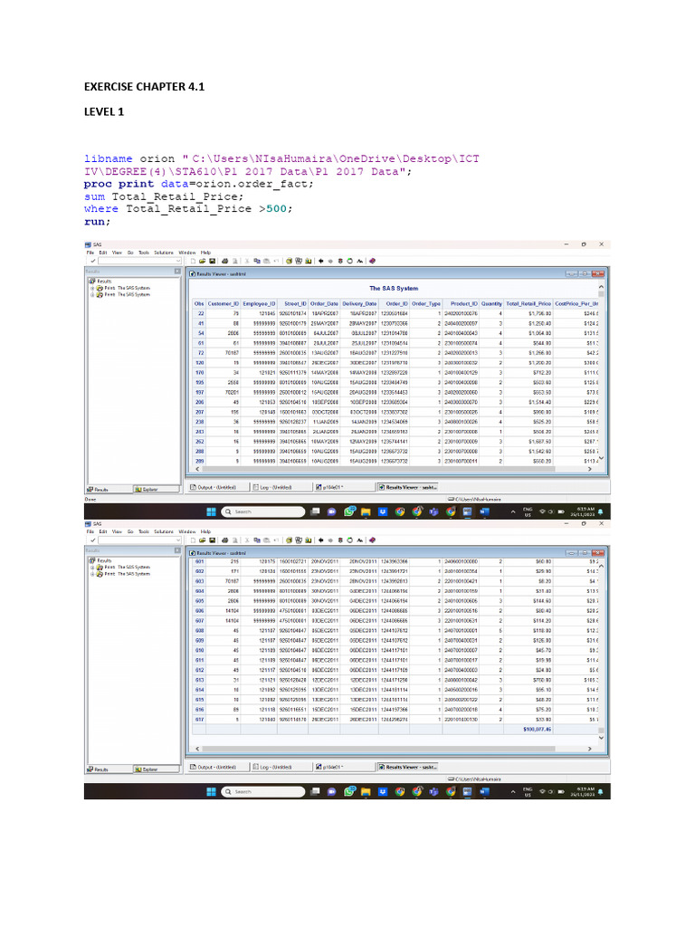Click Print icon in lower SAS toolbar
The height and width of the screenshot is (927, 695).
click(x=225, y=540)
